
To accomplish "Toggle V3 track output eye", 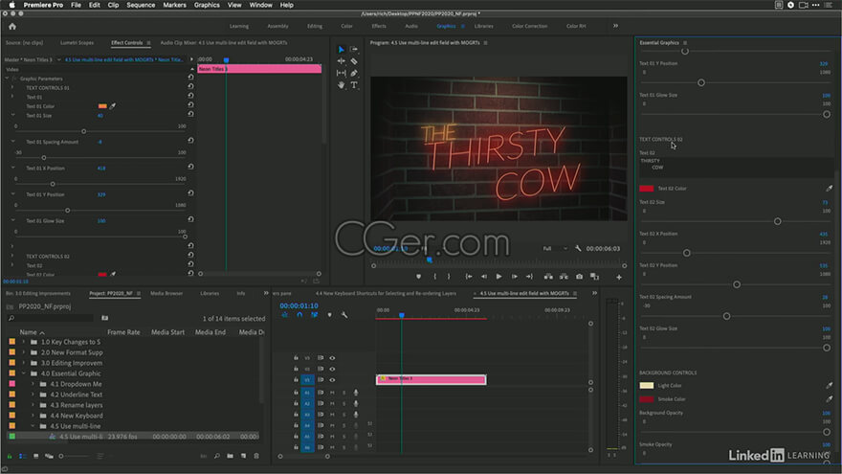I will 332,358.
